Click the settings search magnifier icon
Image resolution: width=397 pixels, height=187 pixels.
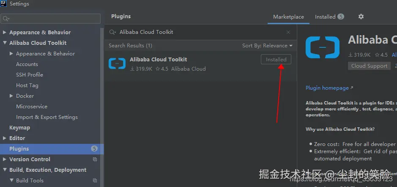coord(6,19)
